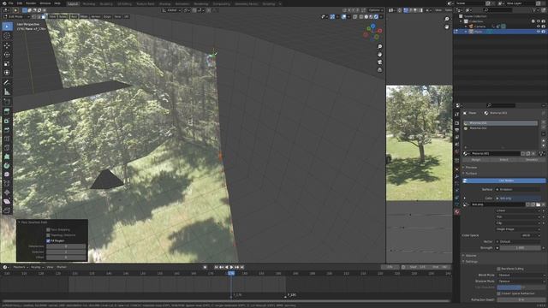The image size is (548, 308).
Task: Click the current frame playhead in timeline
Action: 231,274
